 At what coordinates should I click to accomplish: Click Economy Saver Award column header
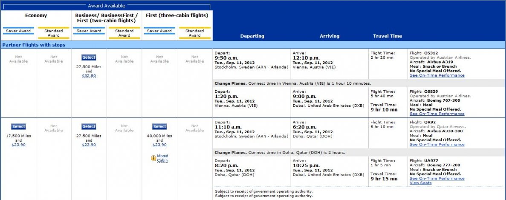click(19, 31)
